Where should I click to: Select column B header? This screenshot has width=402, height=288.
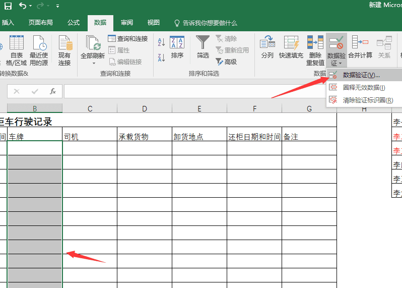(x=35, y=108)
